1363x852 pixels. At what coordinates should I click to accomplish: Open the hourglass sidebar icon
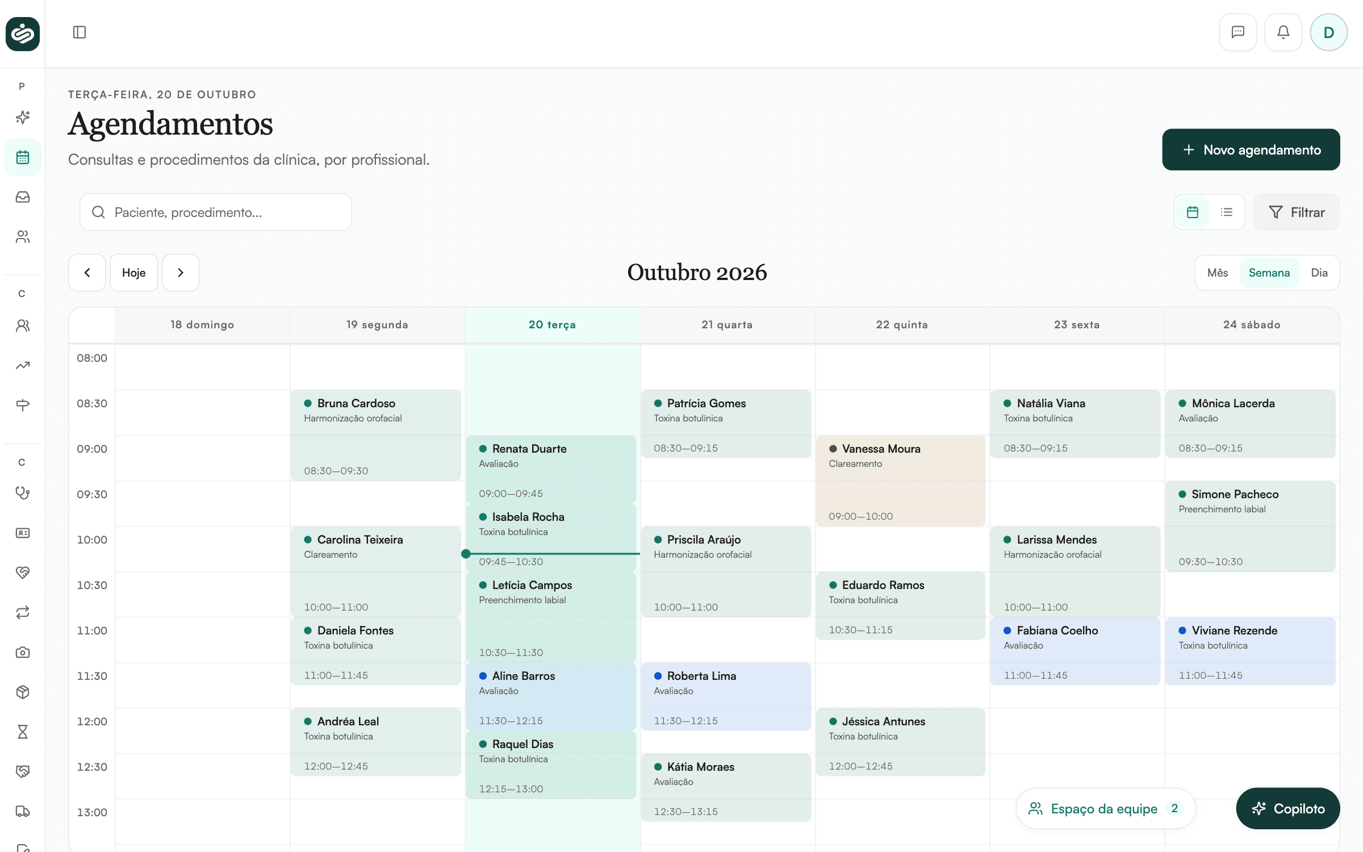[x=23, y=732]
